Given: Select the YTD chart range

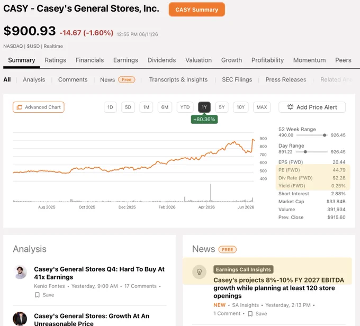Looking at the screenshot, I should pos(185,107).
